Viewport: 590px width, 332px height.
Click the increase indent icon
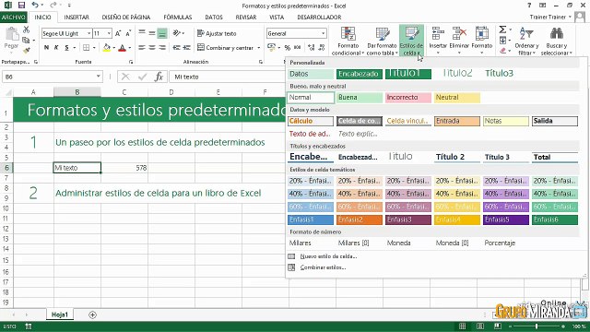186,48
